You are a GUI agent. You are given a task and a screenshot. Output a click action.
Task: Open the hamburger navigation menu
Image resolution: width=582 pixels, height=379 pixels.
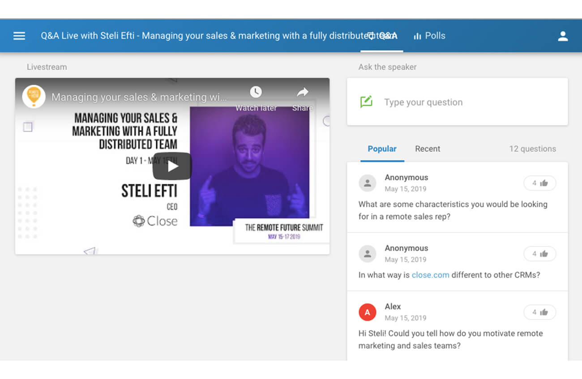(x=19, y=36)
